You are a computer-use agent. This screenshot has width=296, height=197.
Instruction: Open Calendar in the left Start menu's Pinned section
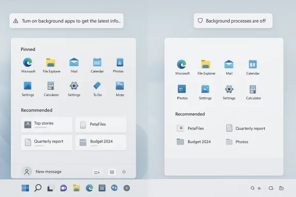tap(97, 62)
